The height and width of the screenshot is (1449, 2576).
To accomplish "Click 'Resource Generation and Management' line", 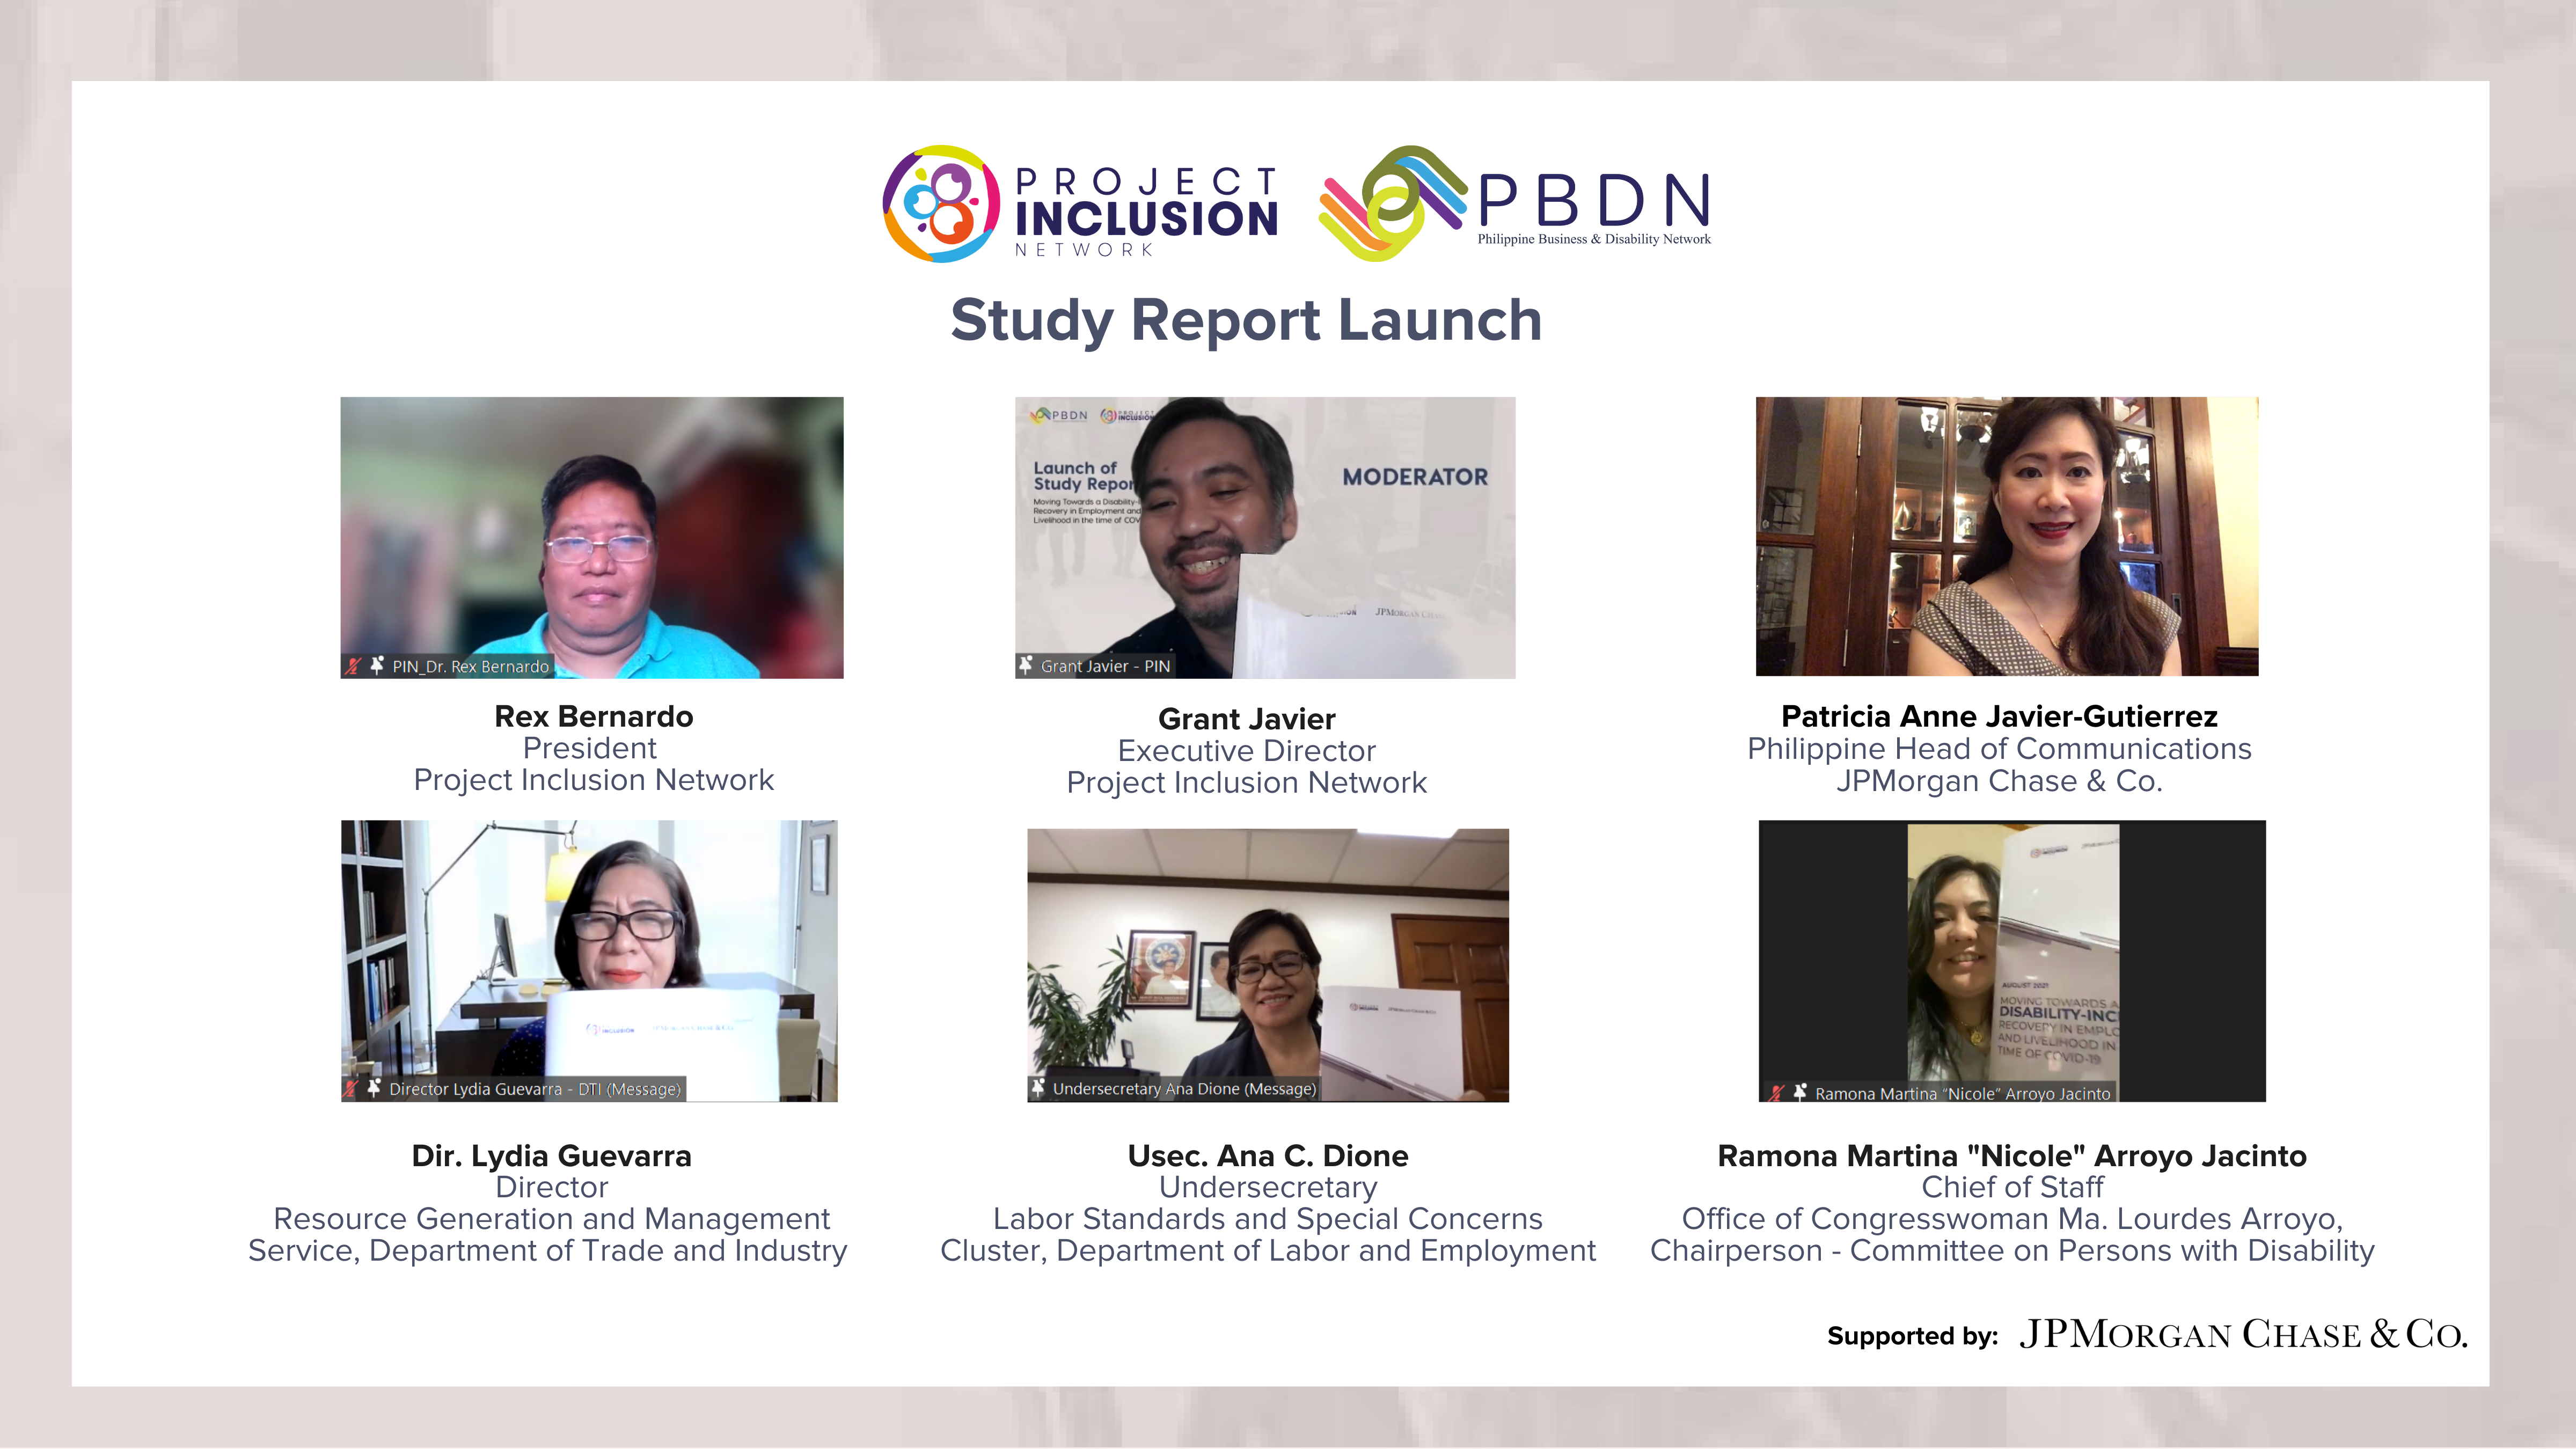I will [552, 1219].
